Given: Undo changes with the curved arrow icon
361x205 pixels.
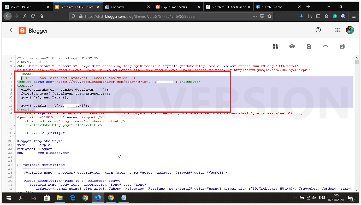Looking at the screenshot, I should pos(326,46).
